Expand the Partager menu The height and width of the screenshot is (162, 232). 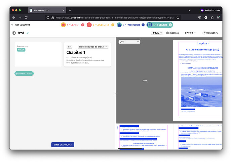point(210,33)
